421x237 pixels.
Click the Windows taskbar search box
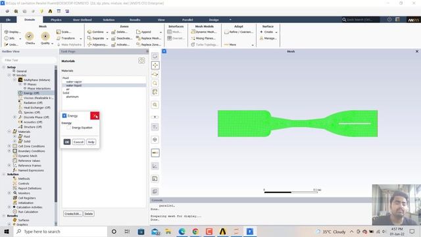pyautogui.click(x=61, y=231)
